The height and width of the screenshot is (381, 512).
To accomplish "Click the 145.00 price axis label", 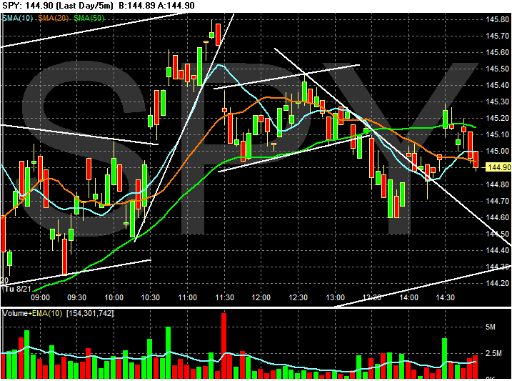I will pos(497,151).
